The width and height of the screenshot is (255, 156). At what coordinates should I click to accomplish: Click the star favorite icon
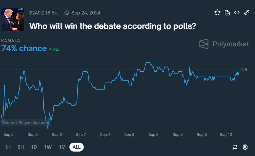coord(217,12)
